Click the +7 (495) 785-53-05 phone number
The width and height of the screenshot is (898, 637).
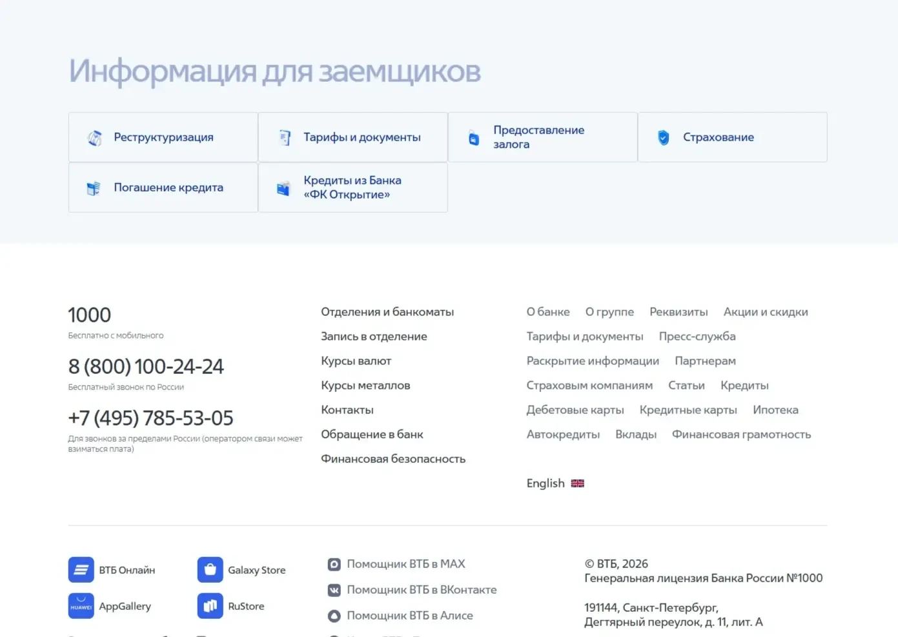pos(150,418)
